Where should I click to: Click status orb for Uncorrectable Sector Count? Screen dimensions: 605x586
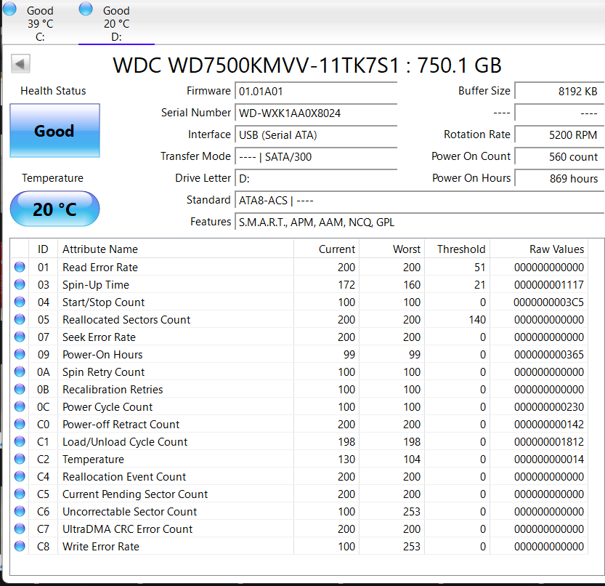coord(20,511)
